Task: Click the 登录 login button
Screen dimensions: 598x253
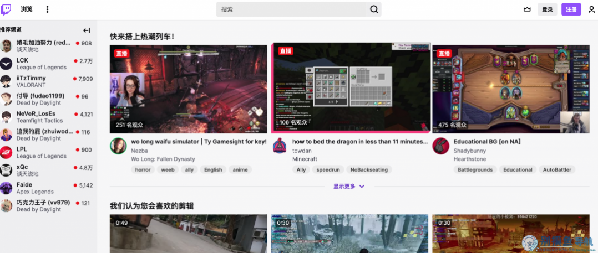Action: pos(548,9)
